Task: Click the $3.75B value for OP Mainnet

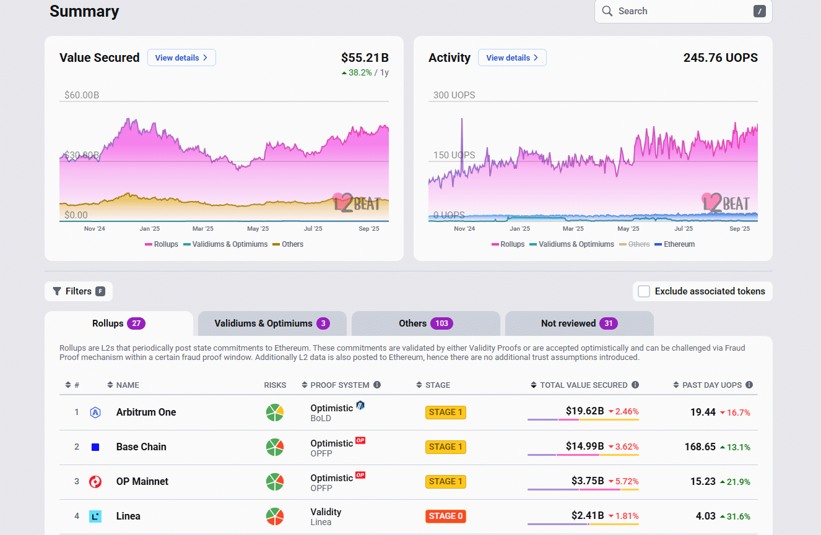Action: (x=588, y=481)
